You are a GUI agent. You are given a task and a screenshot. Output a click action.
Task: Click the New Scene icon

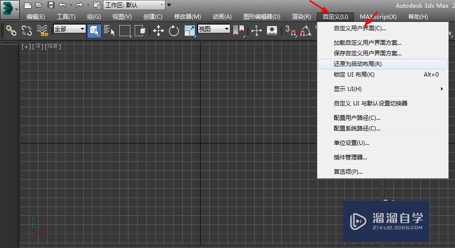pos(28,5)
